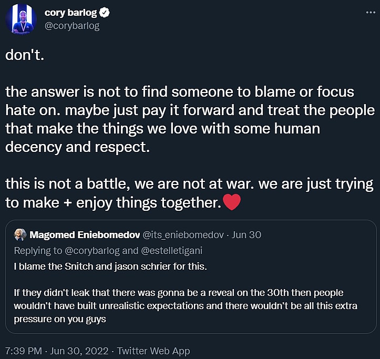
Task: Click Cory Barlog's profile avatar
Action: (x=21, y=19)
